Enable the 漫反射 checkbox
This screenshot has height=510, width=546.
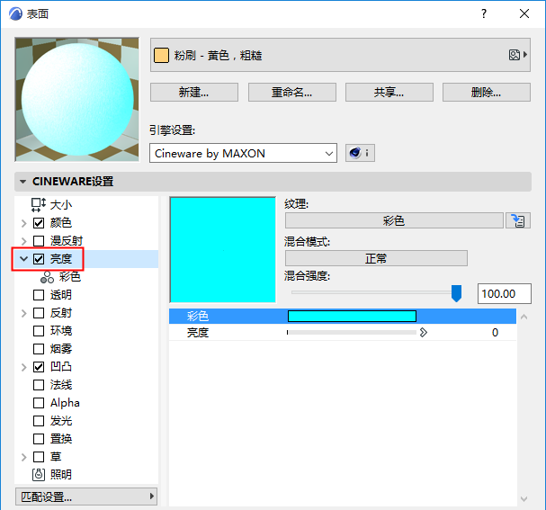(x=39, y=241)
